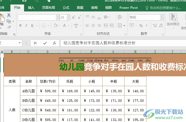Click the Insert Function fx button
Screen dimensions: 186x122
(55, 43)
